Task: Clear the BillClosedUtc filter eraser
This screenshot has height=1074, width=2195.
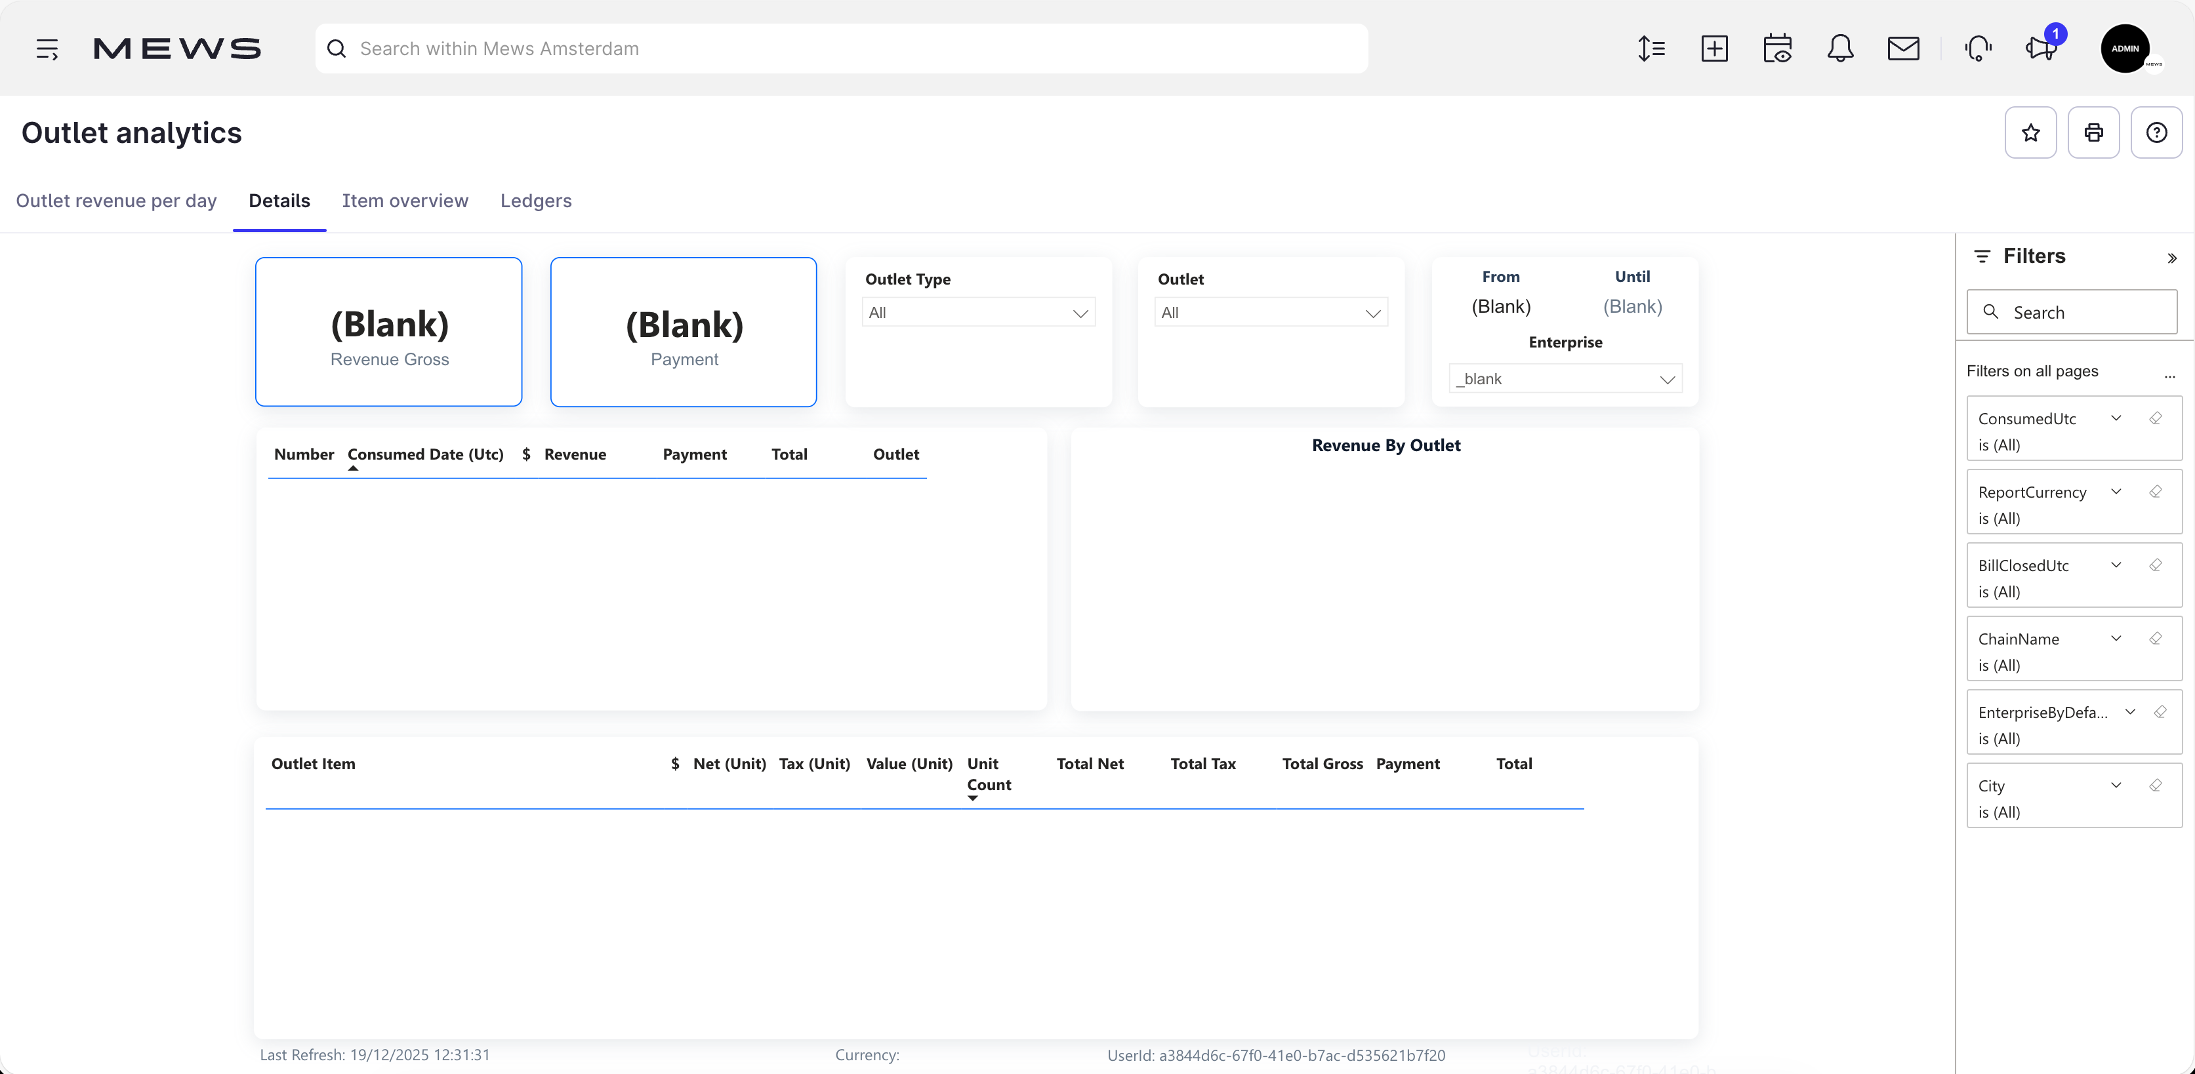Action: pos(2155,565)
